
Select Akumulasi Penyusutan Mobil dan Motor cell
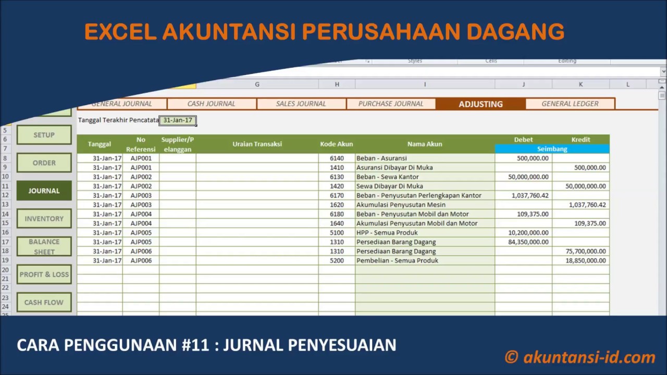425,223
